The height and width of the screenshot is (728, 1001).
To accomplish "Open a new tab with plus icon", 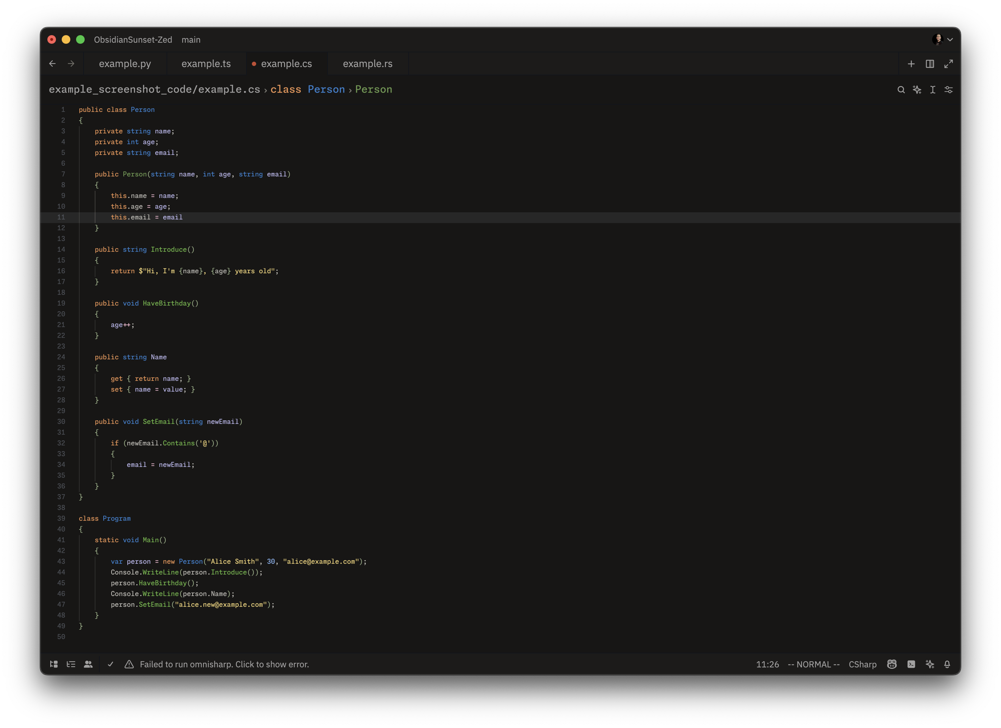I will 911,64.
